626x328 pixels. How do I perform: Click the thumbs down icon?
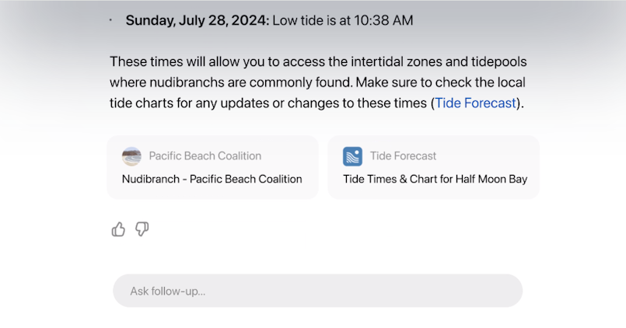coord(142,229)
